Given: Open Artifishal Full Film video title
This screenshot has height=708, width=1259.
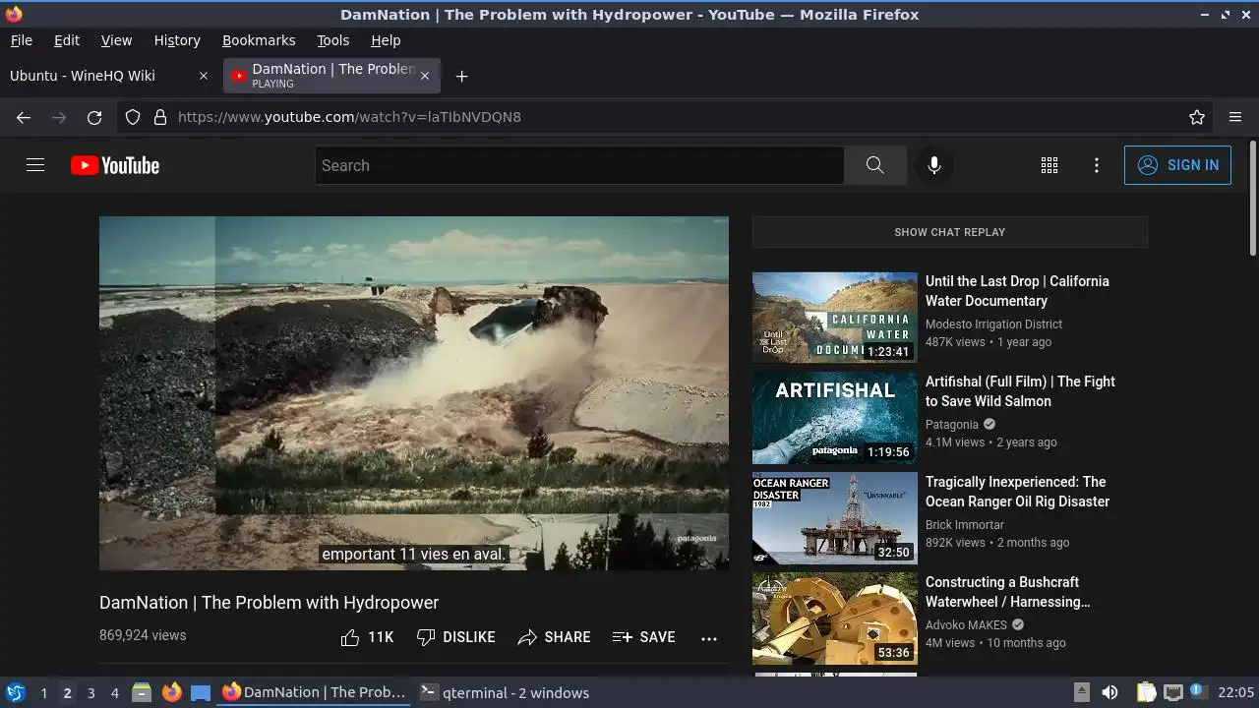Looking at the screenshot, I should point(1020,391).
